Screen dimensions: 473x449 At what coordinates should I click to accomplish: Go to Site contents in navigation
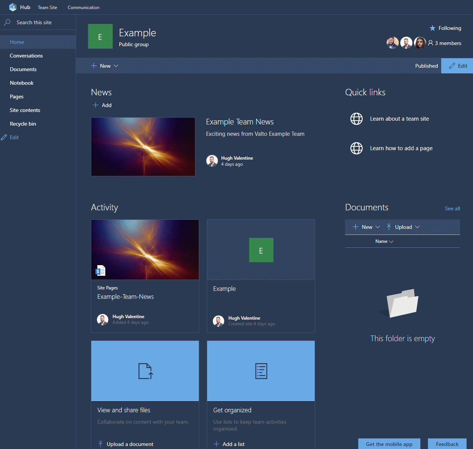point(25,110)
